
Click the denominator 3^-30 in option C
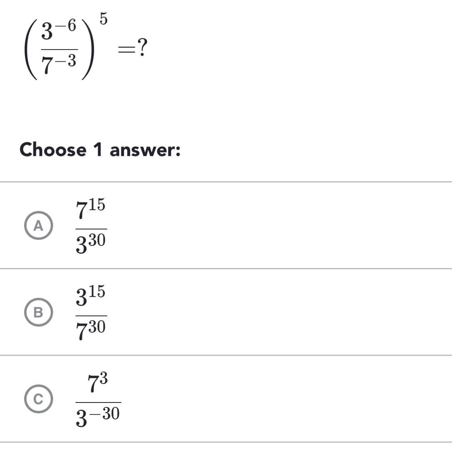[98, 417]
